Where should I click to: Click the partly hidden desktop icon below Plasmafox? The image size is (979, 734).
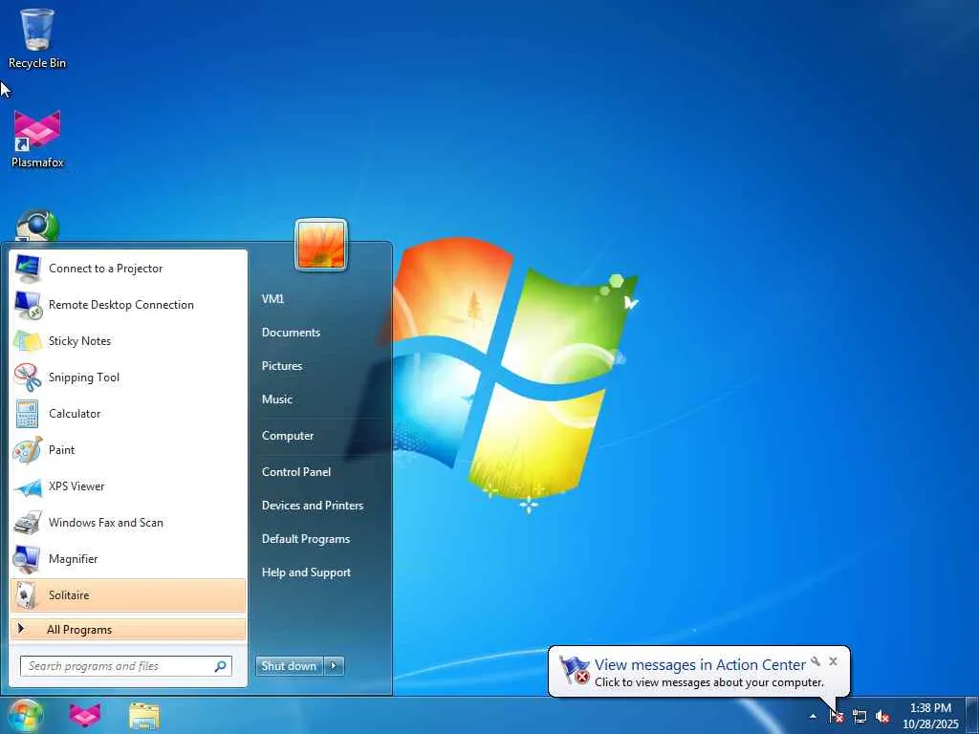pos(37,226)
